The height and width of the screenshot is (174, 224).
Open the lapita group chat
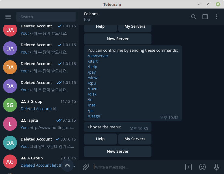click(39, 124)
